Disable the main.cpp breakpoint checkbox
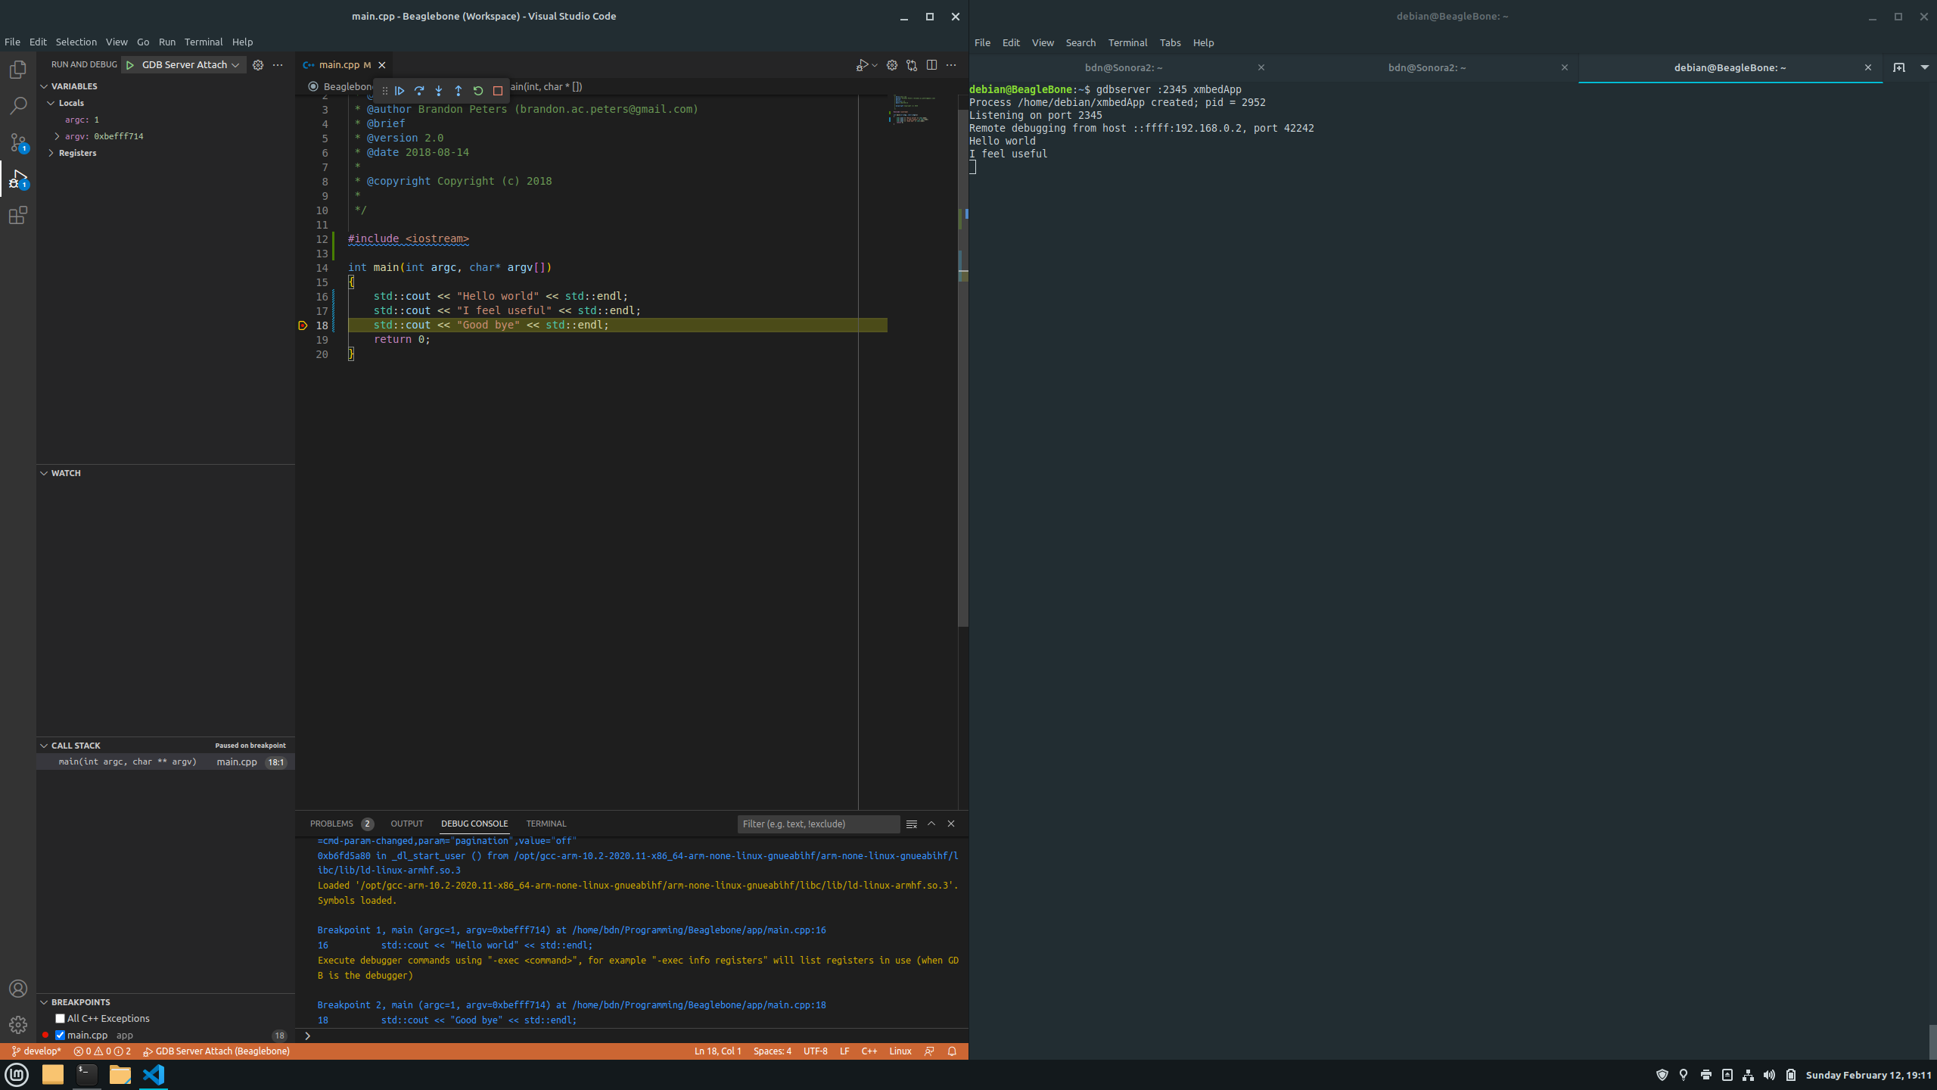1937x1090 pixels. pyautogui.click(x=61, y=1035)
